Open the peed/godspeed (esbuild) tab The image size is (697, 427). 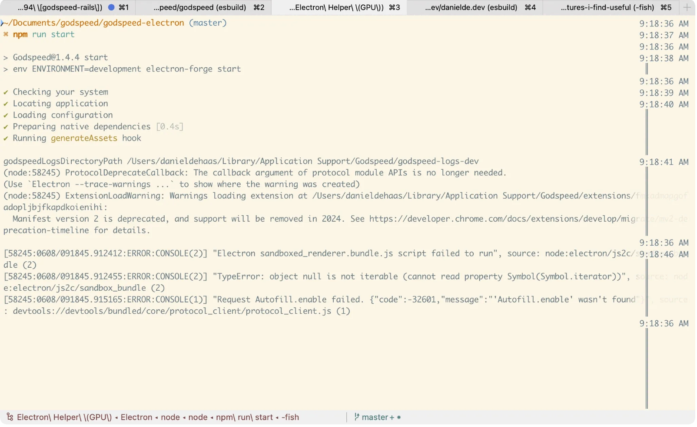[x=203, y=7]
